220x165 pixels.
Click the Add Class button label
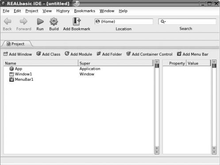click(x=51, y=54)
